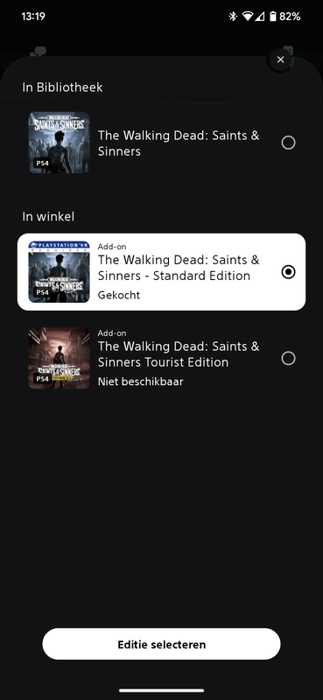The image size is (323, 700).
Task: Tap the Editie selecteren button
Action: point(161,644)
